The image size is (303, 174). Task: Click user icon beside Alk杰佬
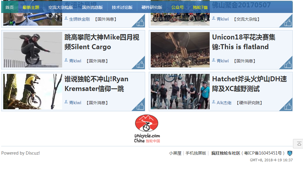(214, 102)
